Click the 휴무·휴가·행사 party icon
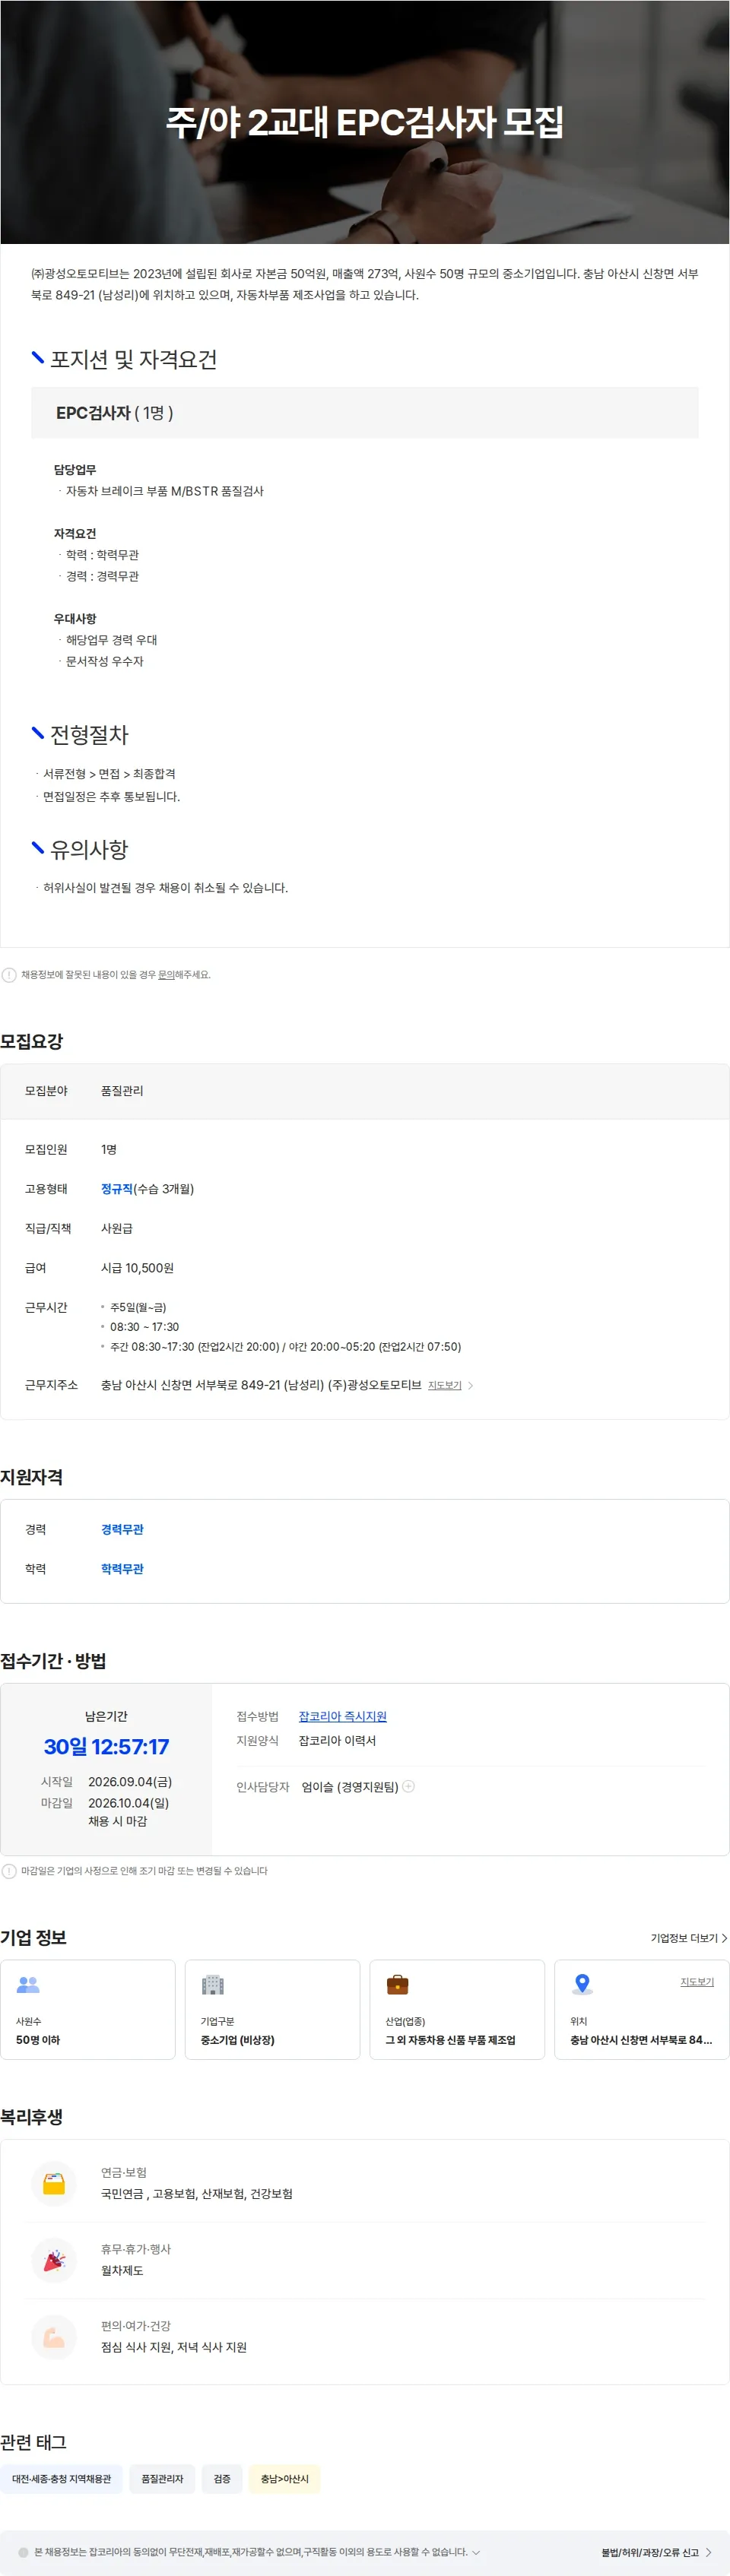The image size is (730, 2576). click(x=54, y=2260)
